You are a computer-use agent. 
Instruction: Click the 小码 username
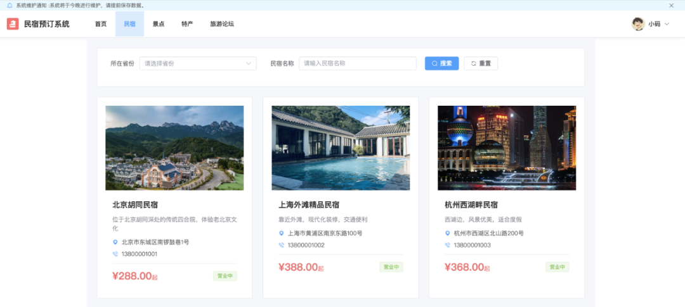coord(654,25)
